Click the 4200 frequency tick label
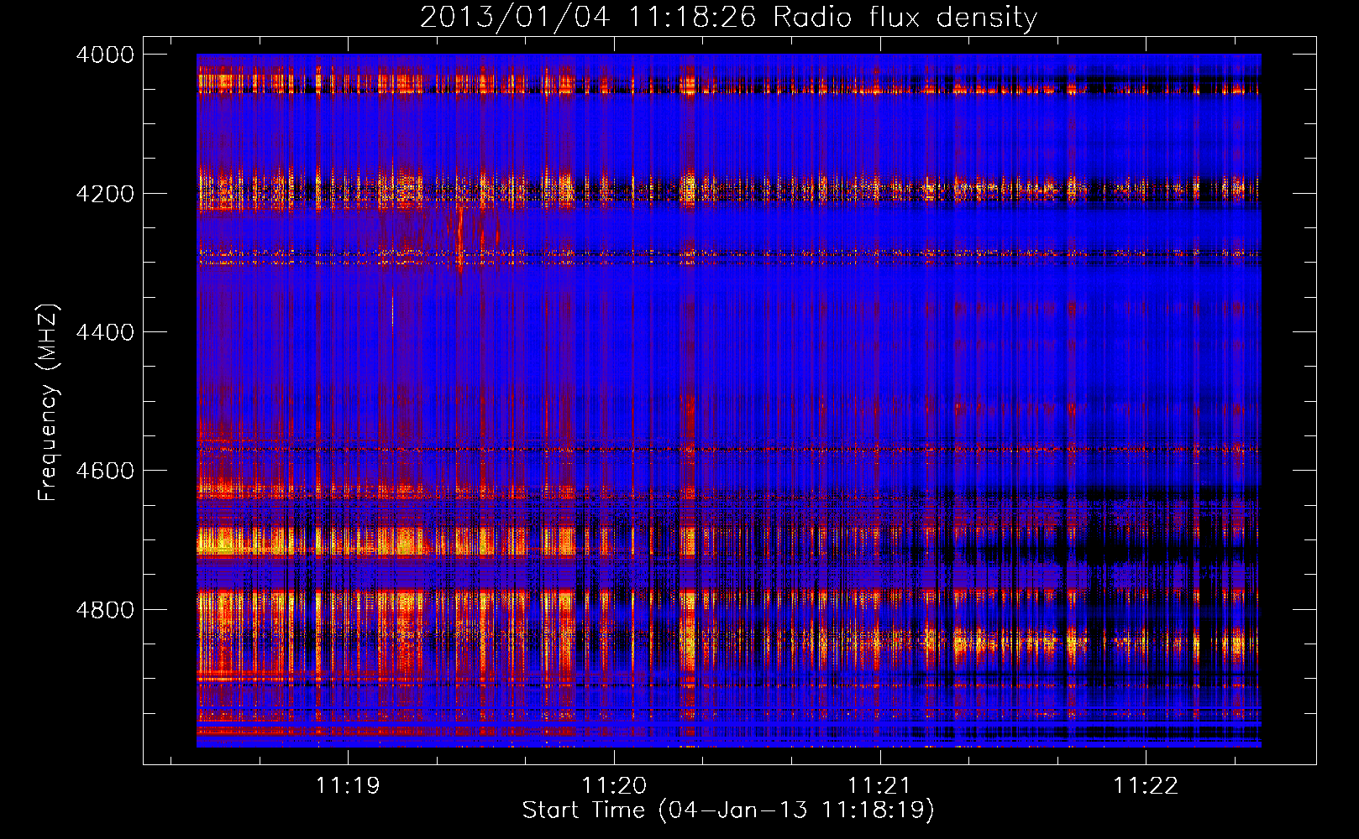The image size is (1359, 839). point(105,194)
